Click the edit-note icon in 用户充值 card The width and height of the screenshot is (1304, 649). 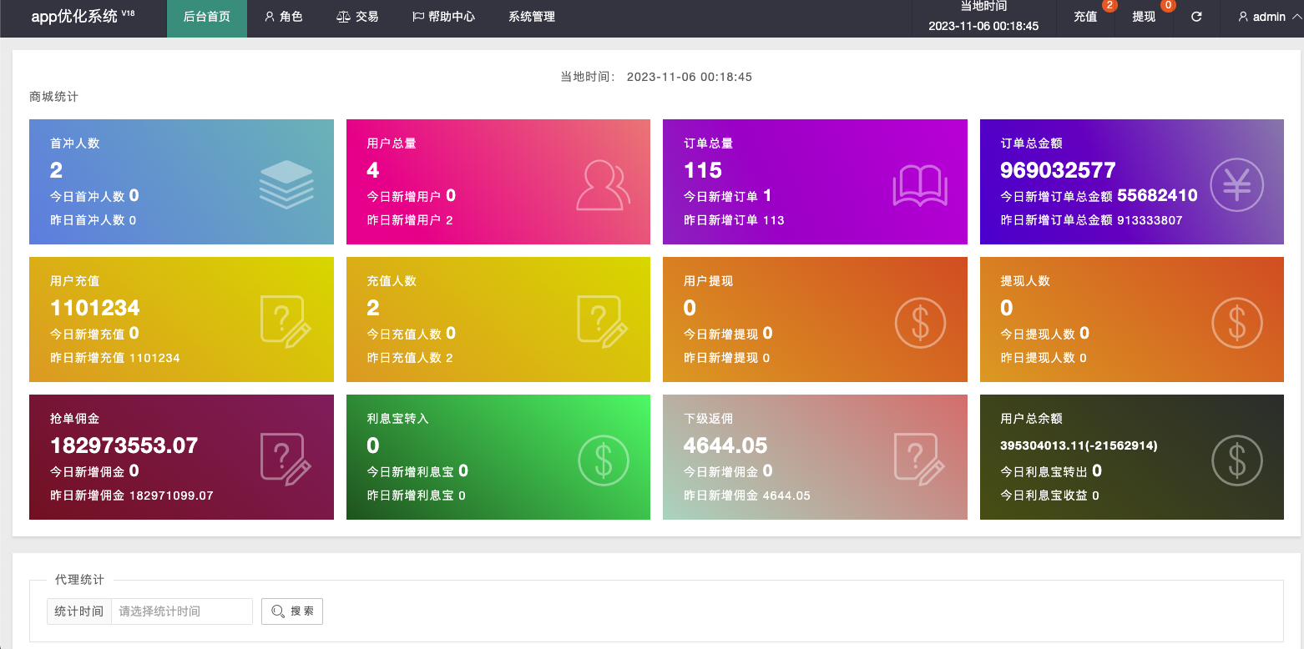pyautogui.click(x=286, y=322)
